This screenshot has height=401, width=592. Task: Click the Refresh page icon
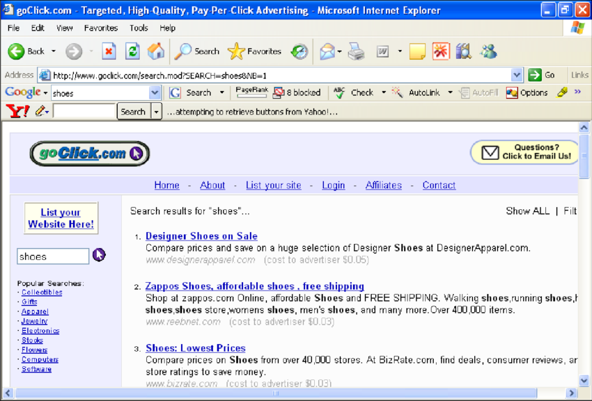pos(132,51)
